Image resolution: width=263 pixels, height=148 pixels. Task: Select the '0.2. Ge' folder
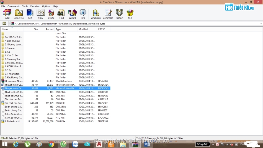click(56, 70)
